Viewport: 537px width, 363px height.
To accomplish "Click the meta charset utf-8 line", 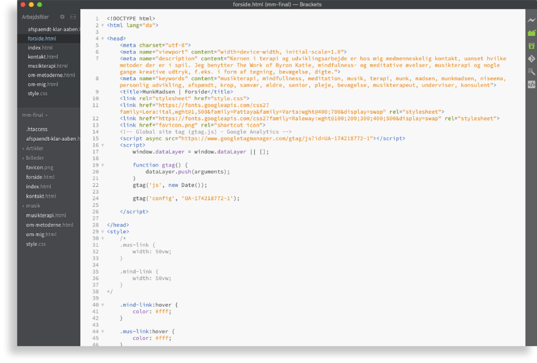I will [x=155, y=45].
